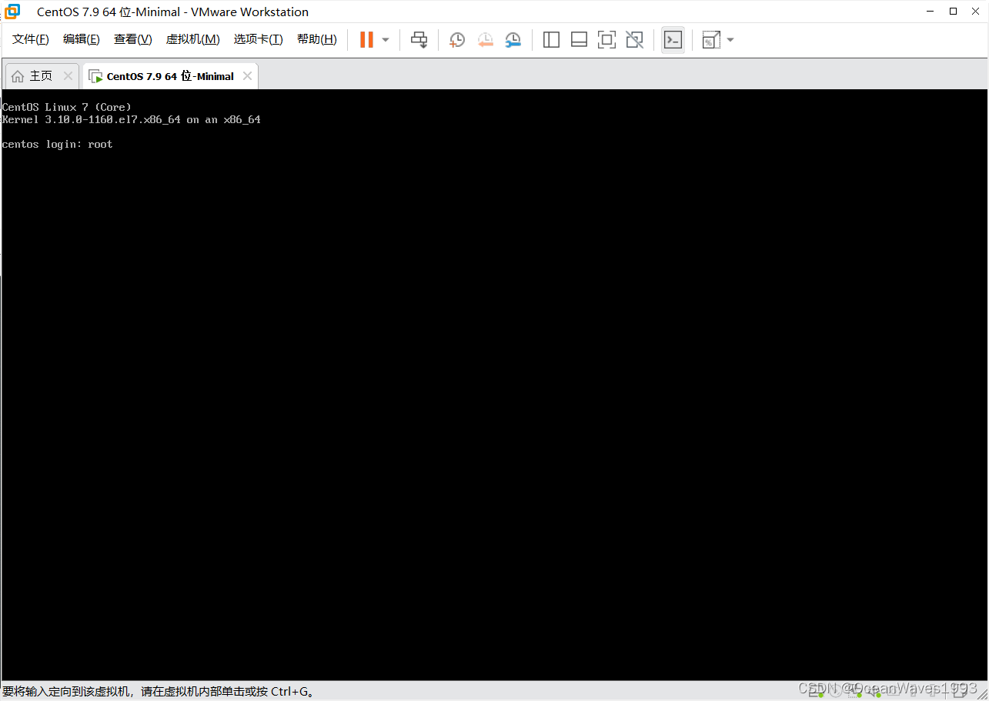Click the stretch guest display icon
Image resolution: width=989 pixels, height=701 pixels.
(x=710, y=40)
